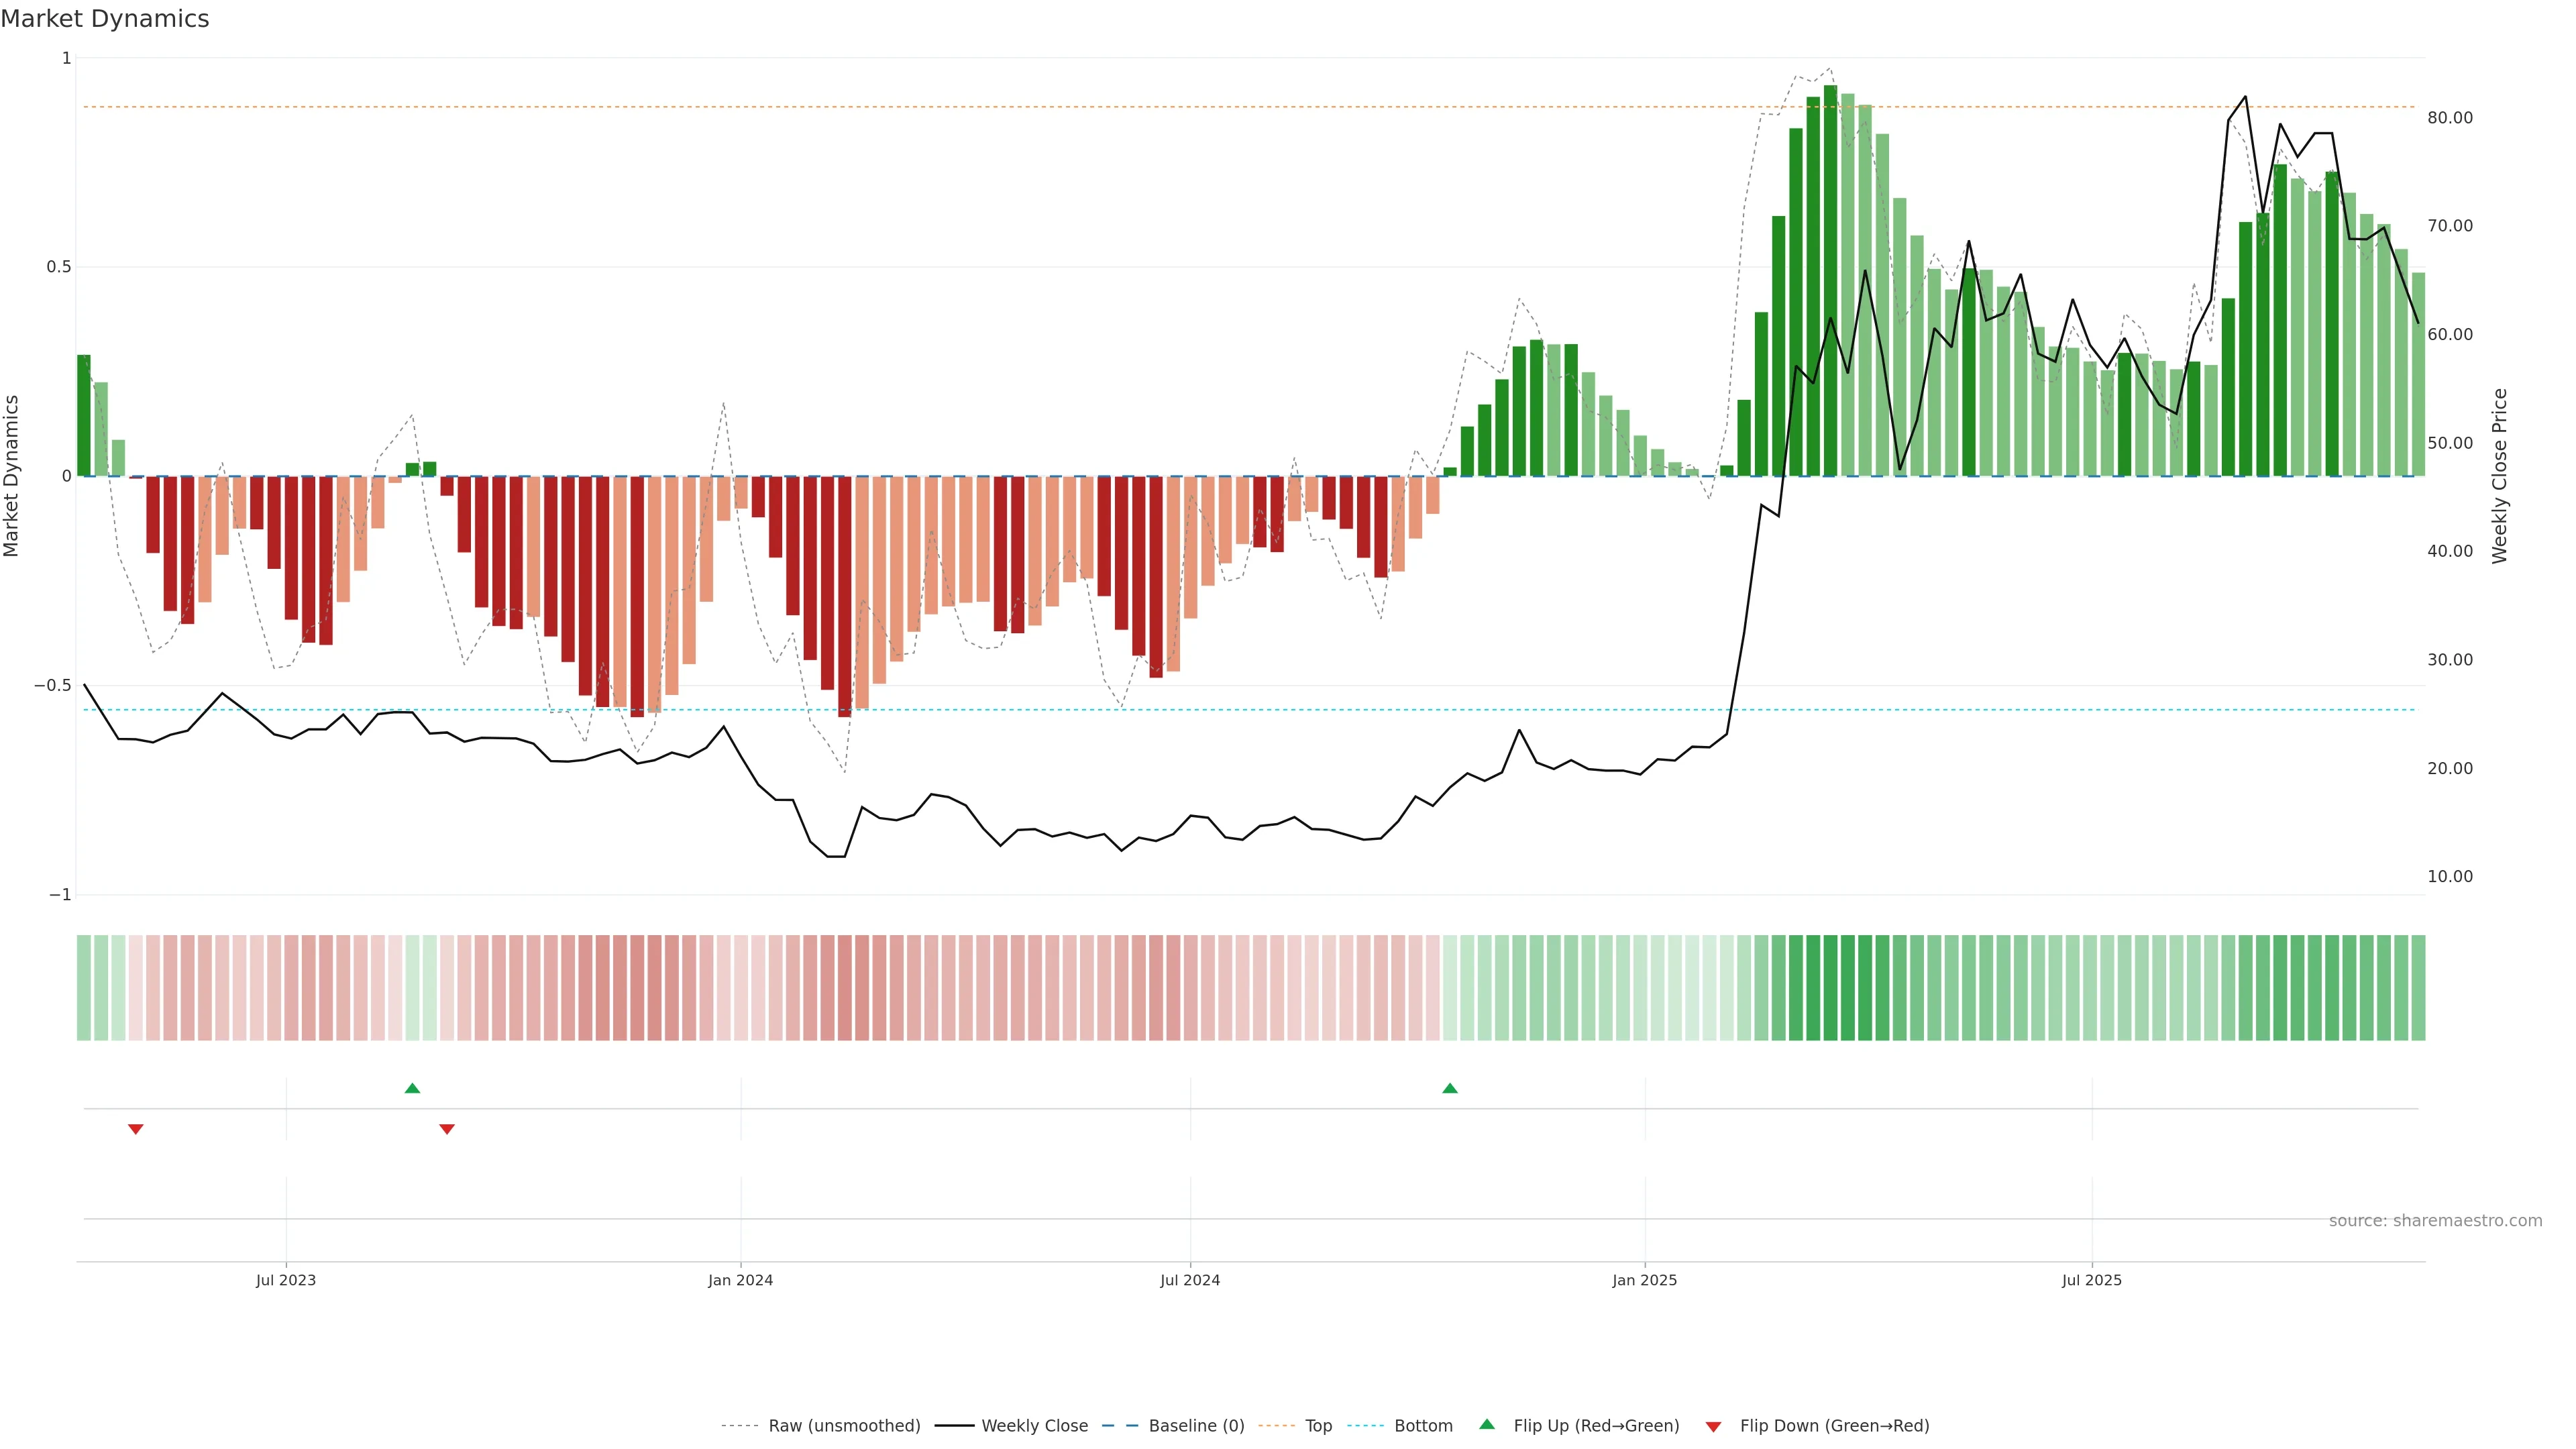Hide the Top threshold legend entry
The width and height of the screenshot is (2576, 1449).
pyautogui.click(x=1318, y=1426)
